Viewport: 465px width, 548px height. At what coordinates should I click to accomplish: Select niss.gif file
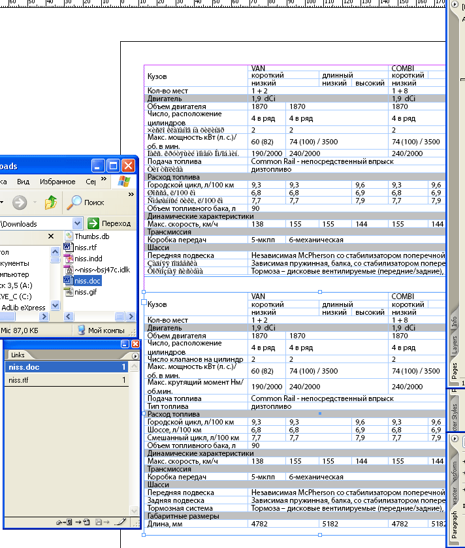[x=80, y=292]
